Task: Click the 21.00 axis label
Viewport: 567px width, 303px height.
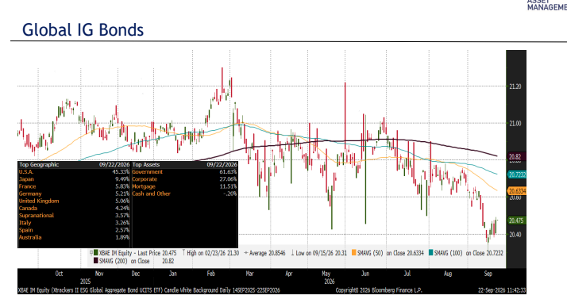Action: [515, 123]
